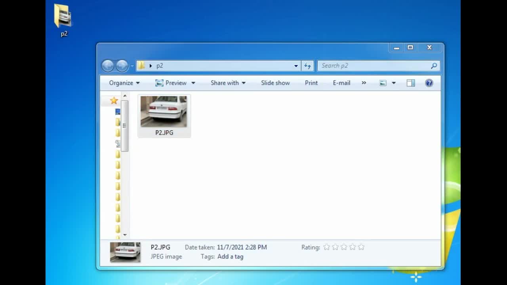Click the Change your view icon

point(383,83)
